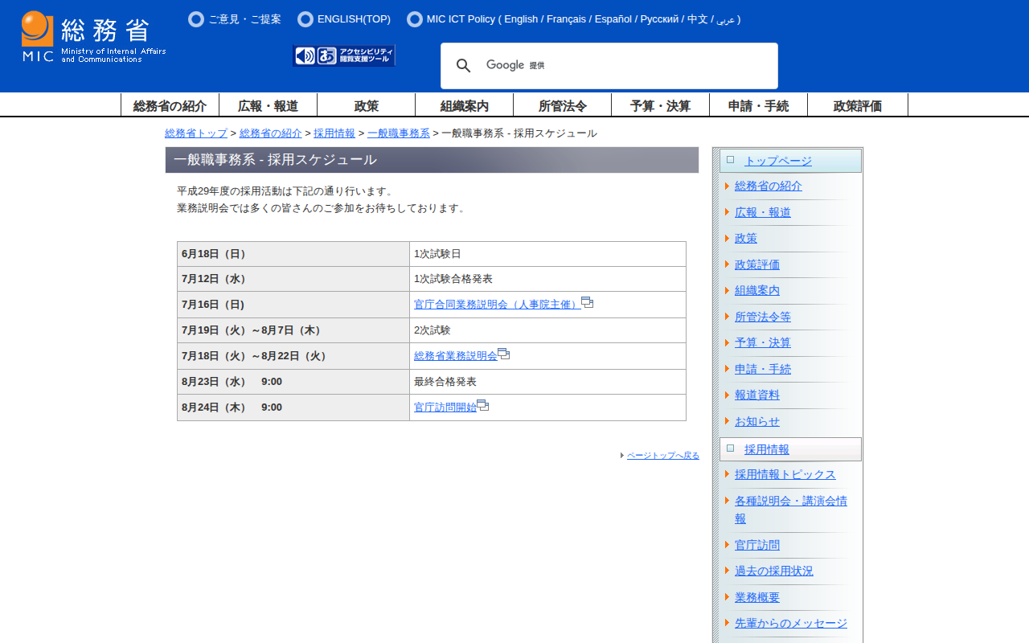Screen dimensions: 1029x643
Task: Jump back via ページトップへ戻る link
Action: [662, 456]
